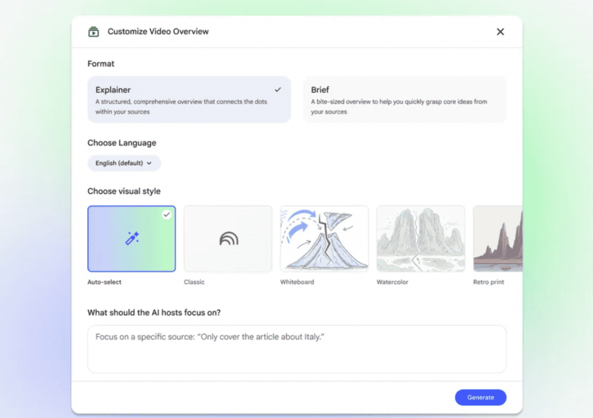Screen dimensions: 593x418
Task: Click the Classic style label
Action: (x=194, y=282)
